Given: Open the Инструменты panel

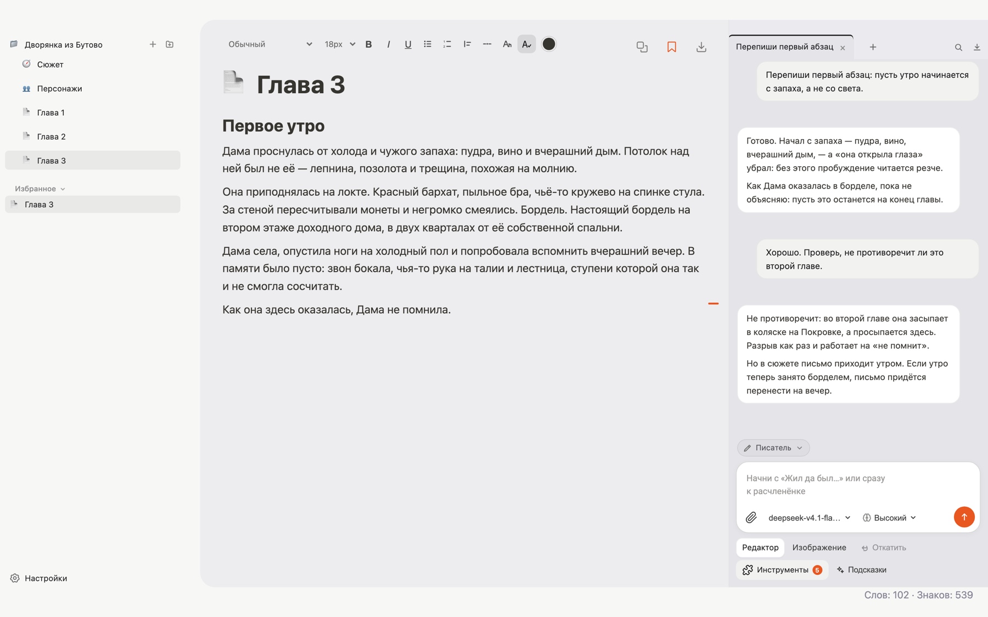Looking at the screenshot, I should pyautogui.click(x=782, y=570).
